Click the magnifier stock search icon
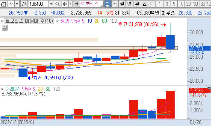The height and width of the screenshot is (126, 211). click(57, 4)
